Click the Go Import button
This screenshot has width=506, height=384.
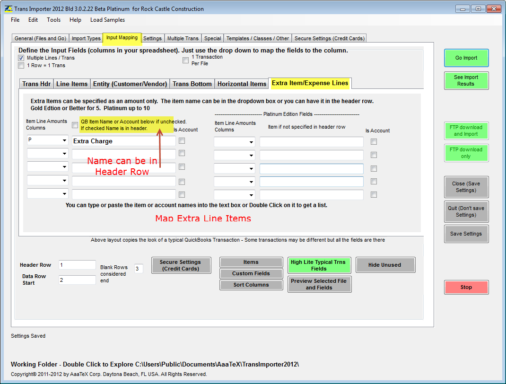pyautogui.click(x=466, y=58)
